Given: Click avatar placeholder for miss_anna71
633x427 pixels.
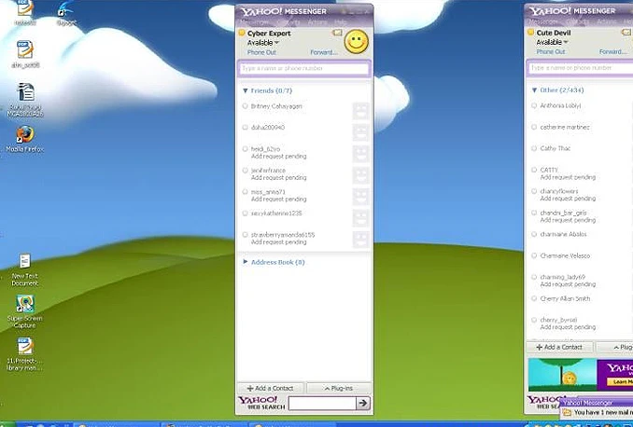Looking at the screenshot, I should pos(360,197).
